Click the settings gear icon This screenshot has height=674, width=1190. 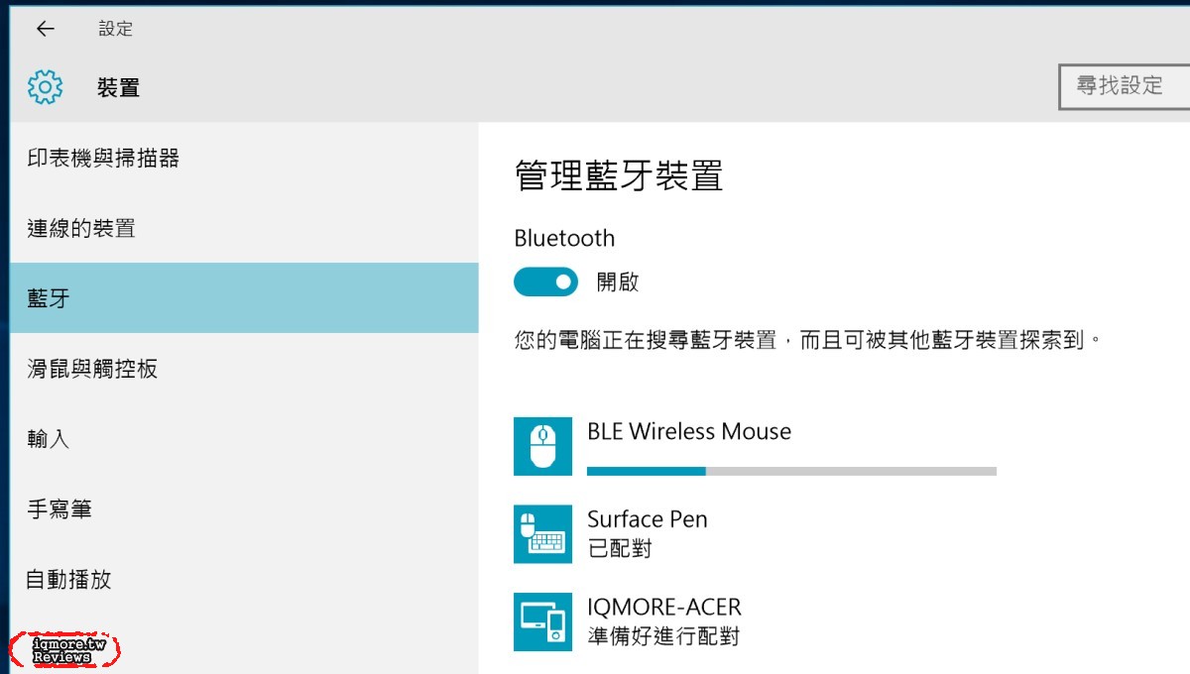(46, 87)
